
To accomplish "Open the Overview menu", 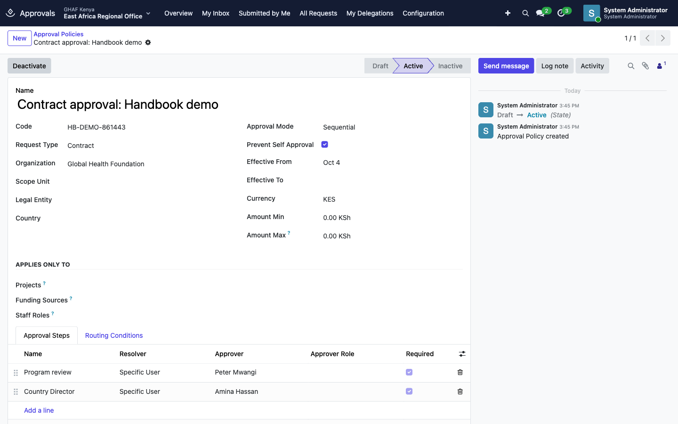I will click(x=178, y=13).
